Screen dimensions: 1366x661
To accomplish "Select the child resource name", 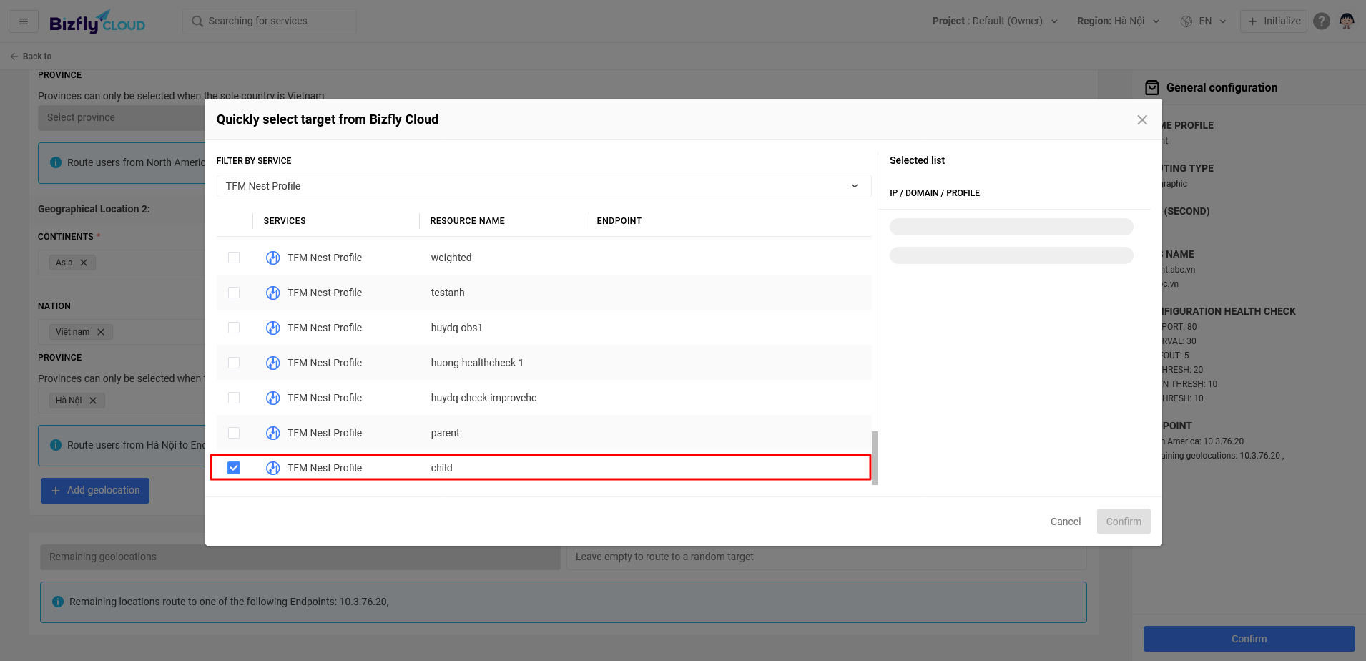I will [x=441, y=468].
